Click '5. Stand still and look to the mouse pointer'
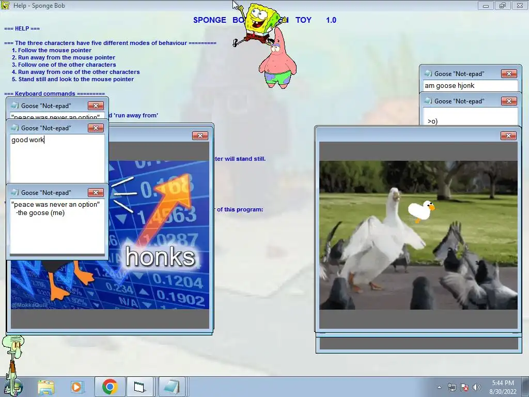The image size is (529, 397). point(73,79)
